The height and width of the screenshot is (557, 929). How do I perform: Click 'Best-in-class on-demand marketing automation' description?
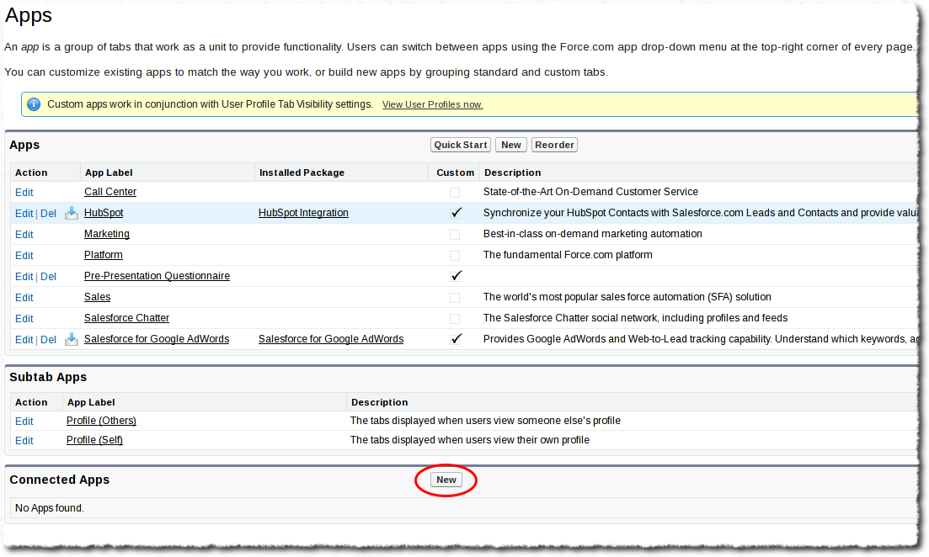pos(592,234)
